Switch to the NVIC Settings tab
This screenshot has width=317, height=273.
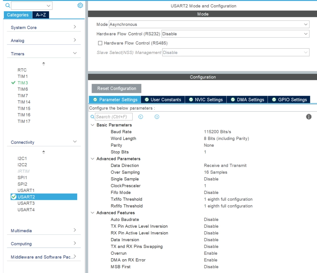point(205,100)
